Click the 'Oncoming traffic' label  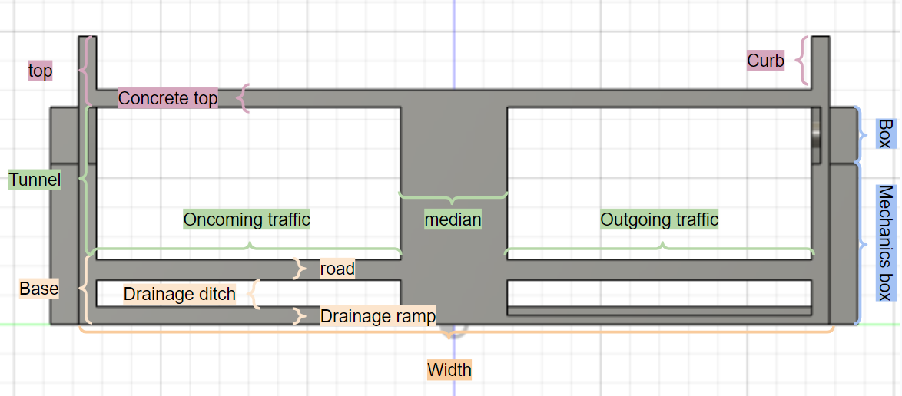(x=247, y=219)
